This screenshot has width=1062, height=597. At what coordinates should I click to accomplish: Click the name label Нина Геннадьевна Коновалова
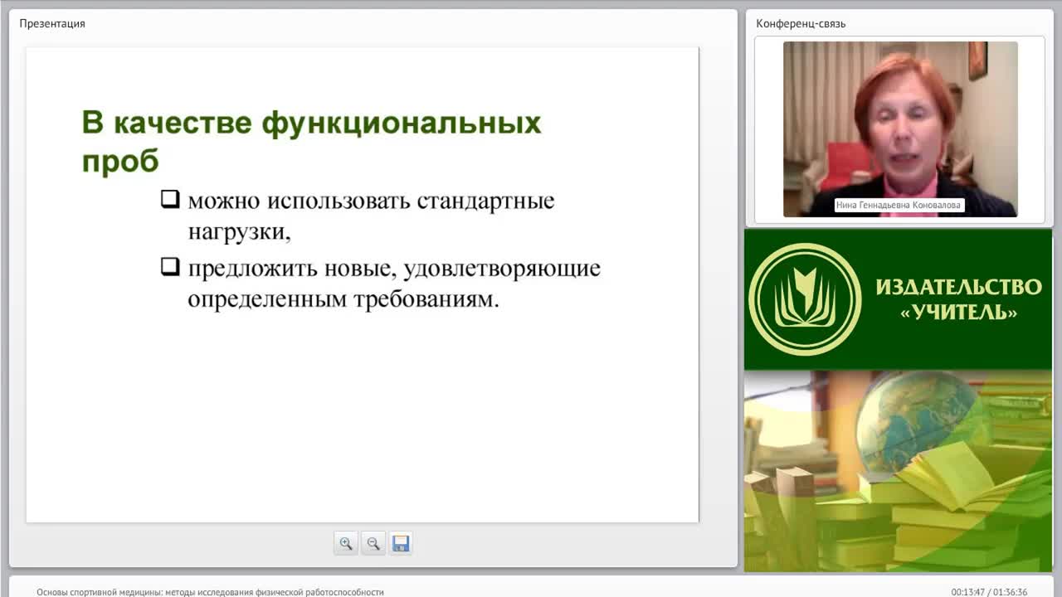pyautogui.click(x=900, y=205)
